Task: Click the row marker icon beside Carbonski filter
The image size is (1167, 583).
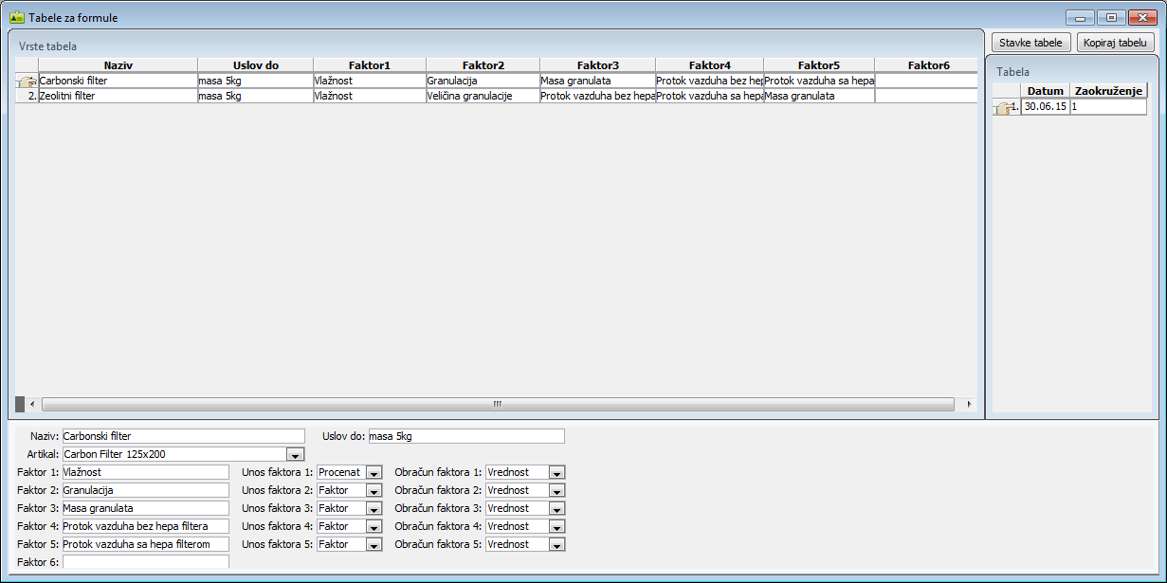Action: (27, 82)
